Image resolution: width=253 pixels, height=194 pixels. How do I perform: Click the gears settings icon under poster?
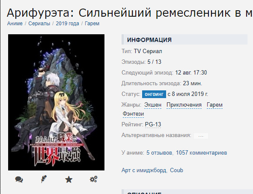click(94, 179)
